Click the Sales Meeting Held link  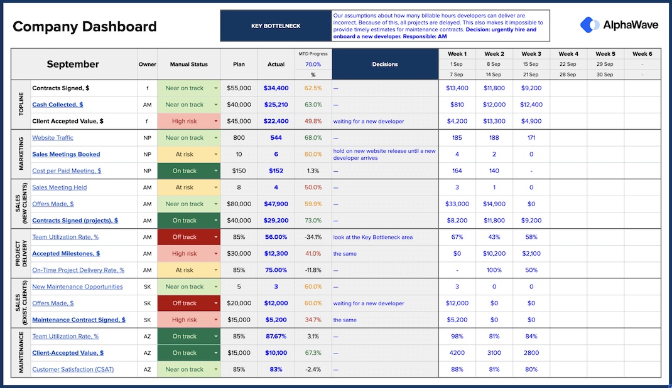[59, 187]
